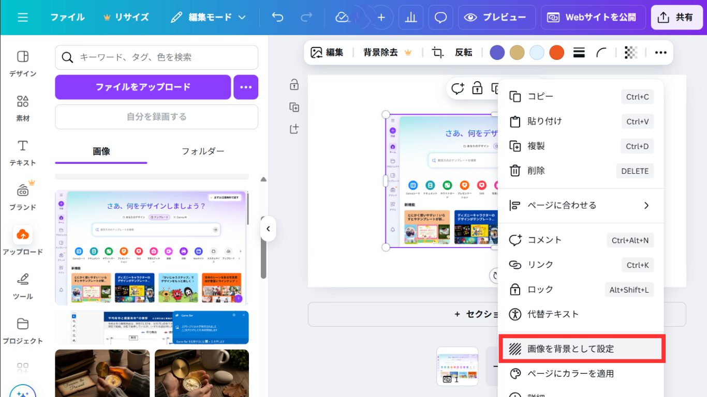707x397 pixels.
Task: Open the border style lines icon
Action: tap(579, 52)
